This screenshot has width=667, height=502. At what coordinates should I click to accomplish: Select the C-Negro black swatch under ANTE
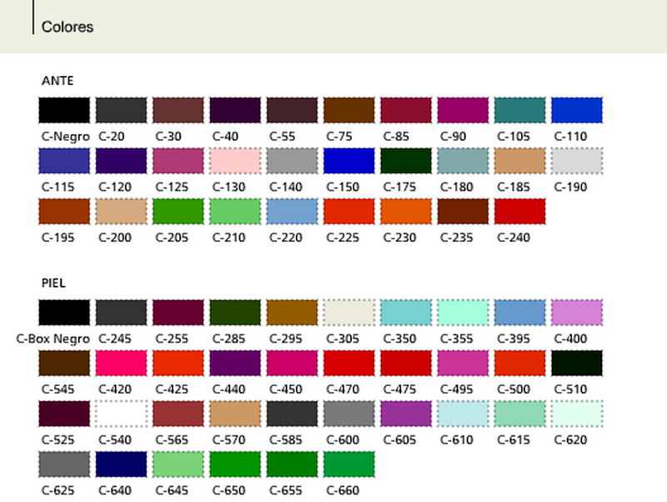click(64, 110)
